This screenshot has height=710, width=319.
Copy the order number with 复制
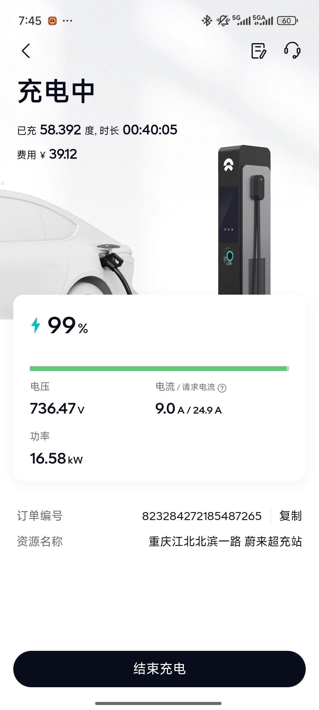(290, 516)
